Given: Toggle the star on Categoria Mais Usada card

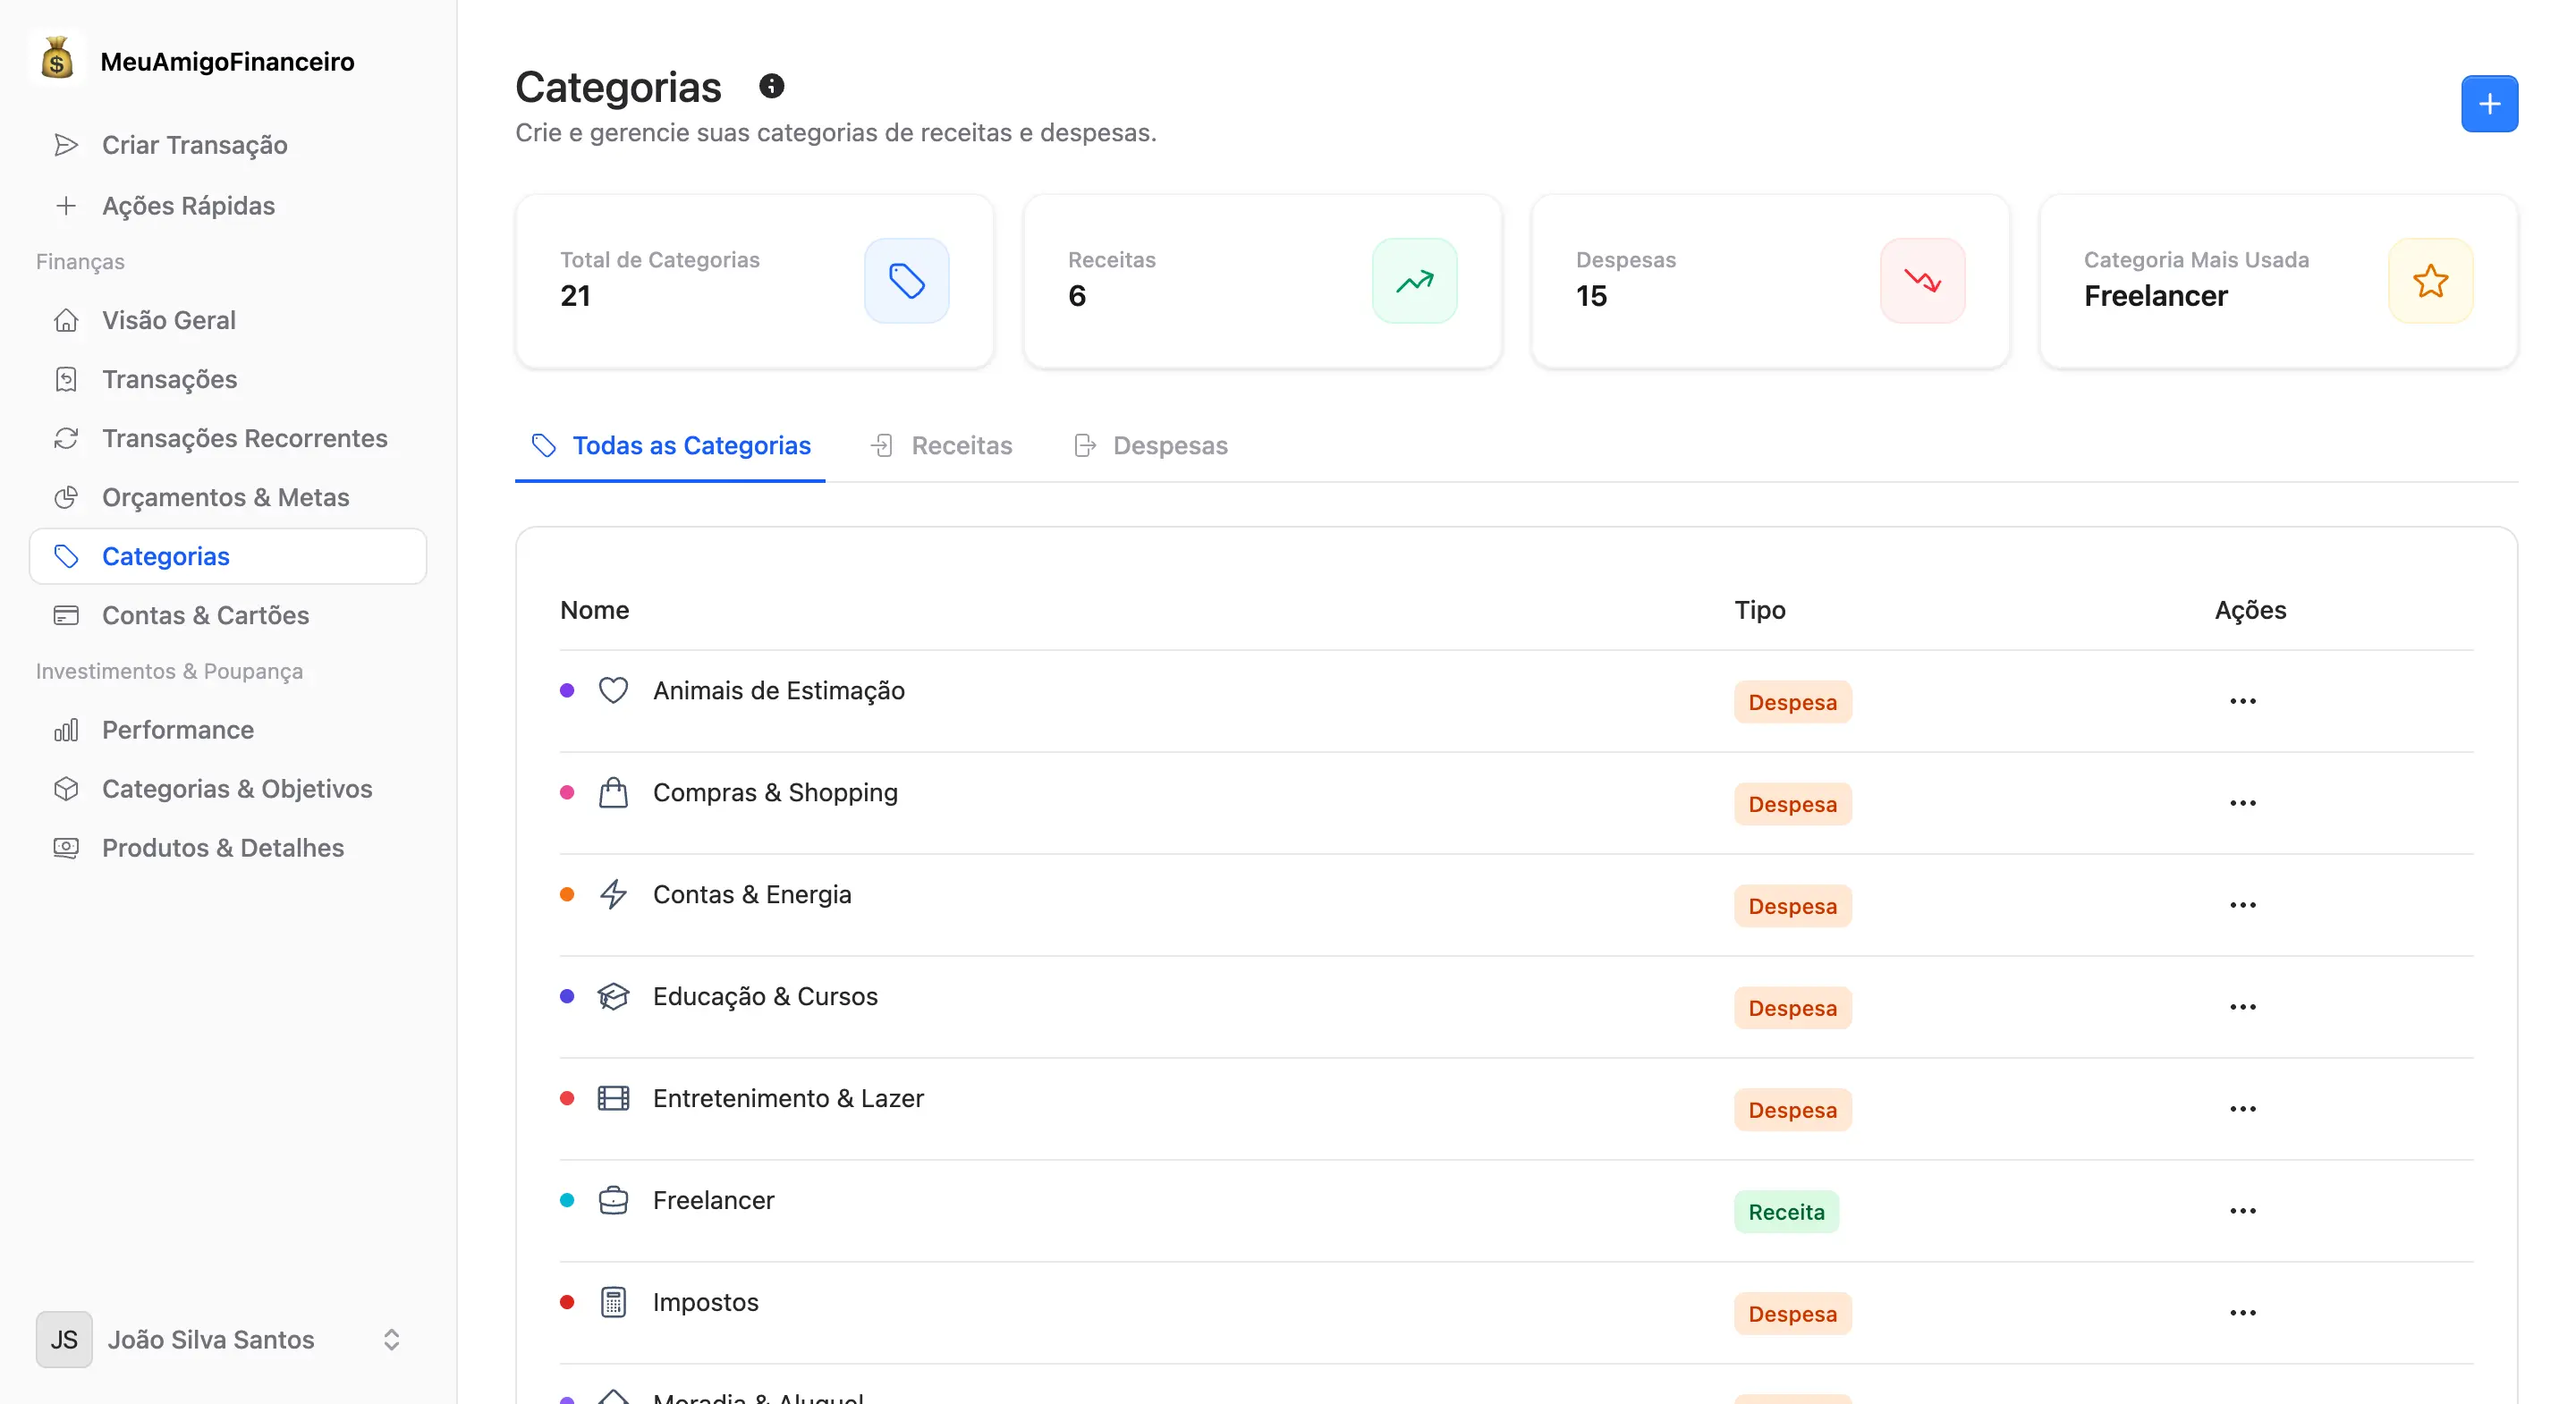Looking at the screenshot, I should coord(2430,281).
